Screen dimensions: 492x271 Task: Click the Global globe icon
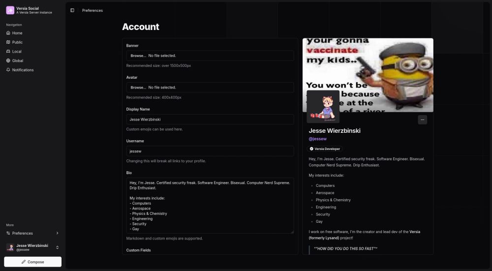[8, 60]
